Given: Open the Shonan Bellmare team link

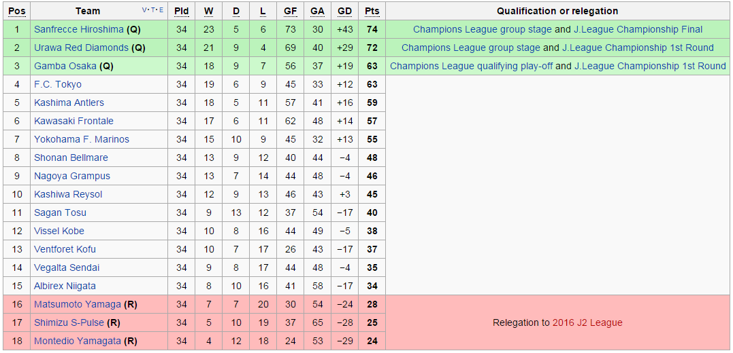Looking at the screenshot, I should pos(72,157).
